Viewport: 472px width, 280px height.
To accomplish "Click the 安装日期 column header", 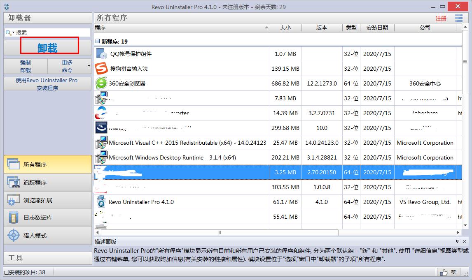I will (x=377, y=28).
